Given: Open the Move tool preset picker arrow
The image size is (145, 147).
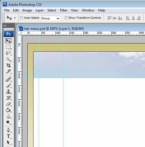Looking at the screenshot, I should tap(15, 18).
